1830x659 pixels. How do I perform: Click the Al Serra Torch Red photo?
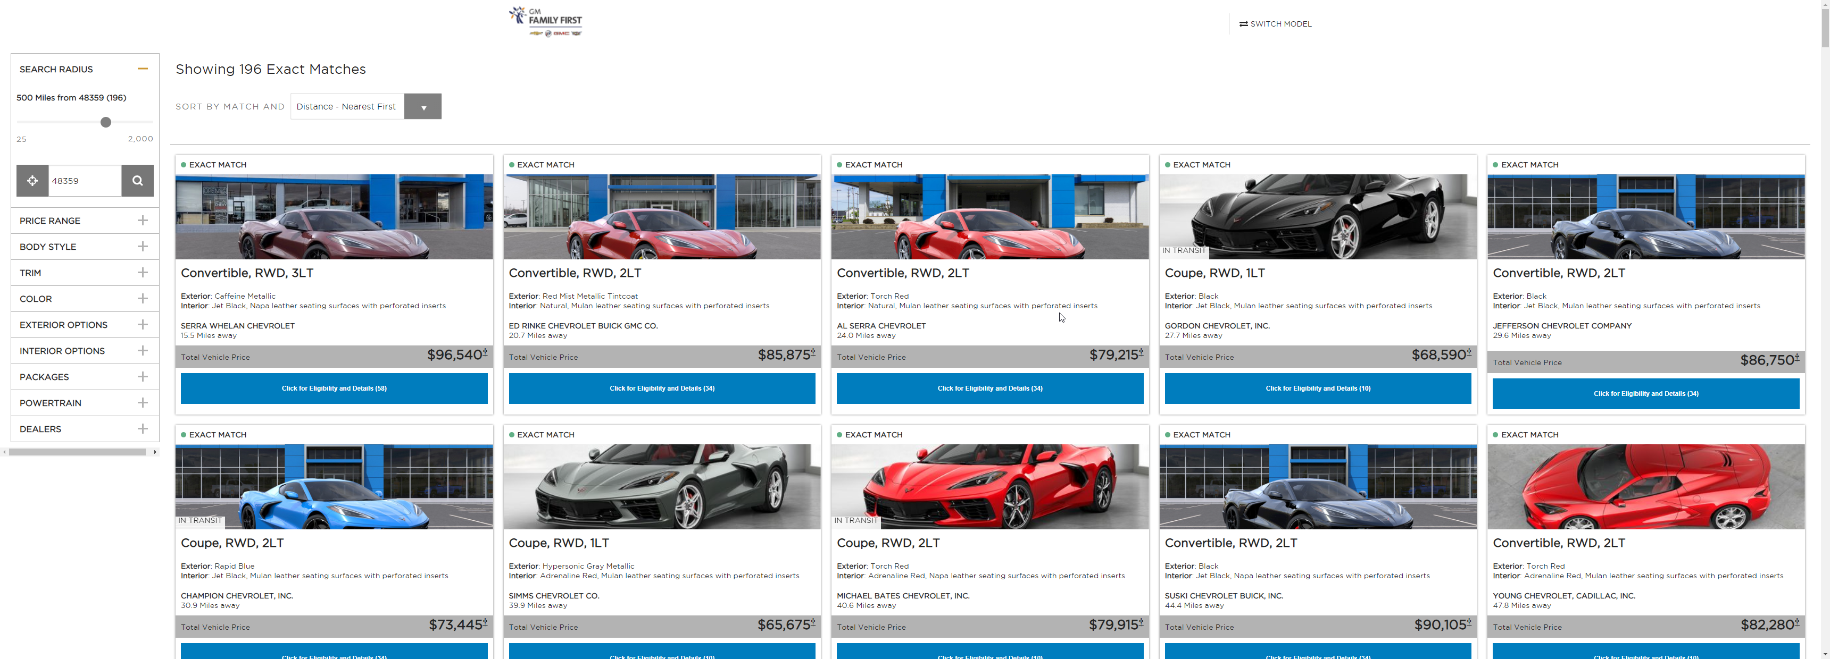[989, 216]
